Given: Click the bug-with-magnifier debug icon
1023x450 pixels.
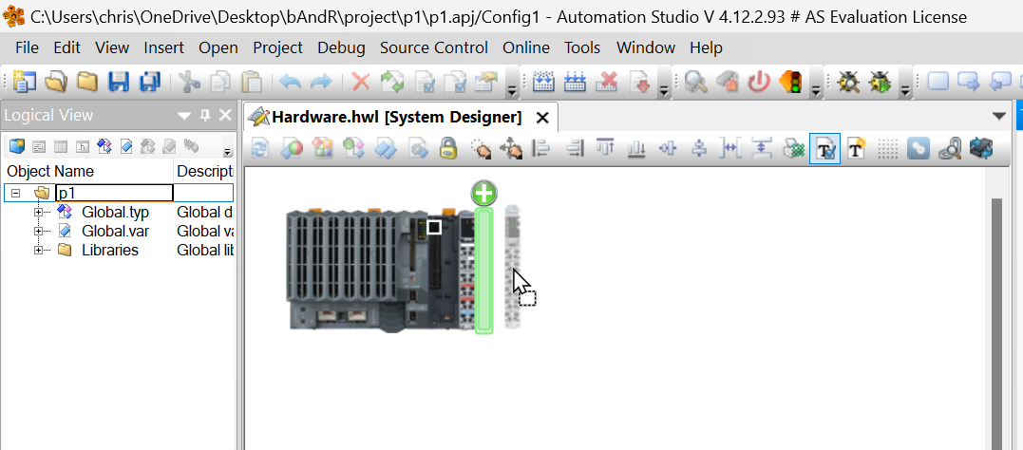Looking at the screenshot, I should click(x=849, y=83).
